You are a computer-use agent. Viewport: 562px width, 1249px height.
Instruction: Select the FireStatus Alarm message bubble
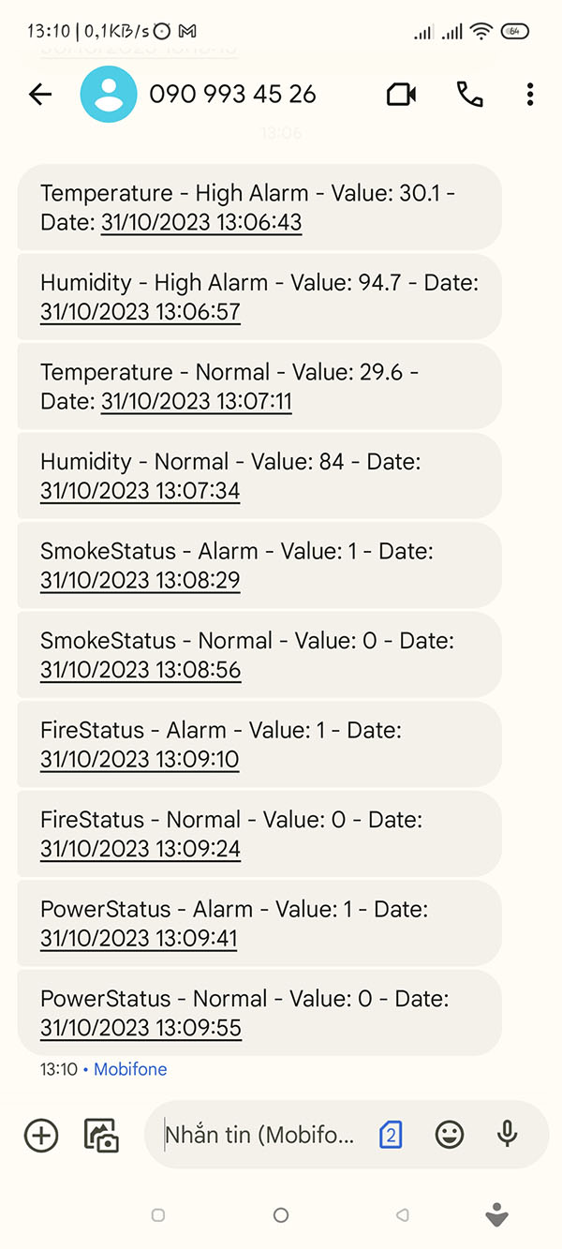[259, 744]
